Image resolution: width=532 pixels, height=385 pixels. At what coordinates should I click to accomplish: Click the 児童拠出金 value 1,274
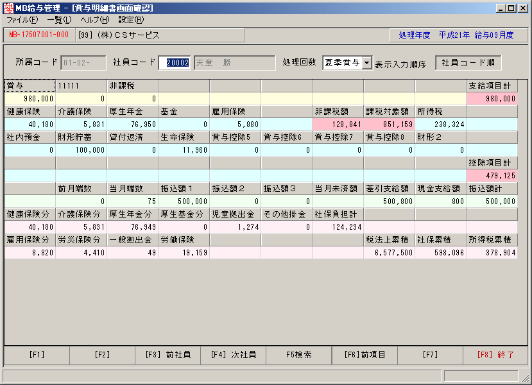coord(235,227)
